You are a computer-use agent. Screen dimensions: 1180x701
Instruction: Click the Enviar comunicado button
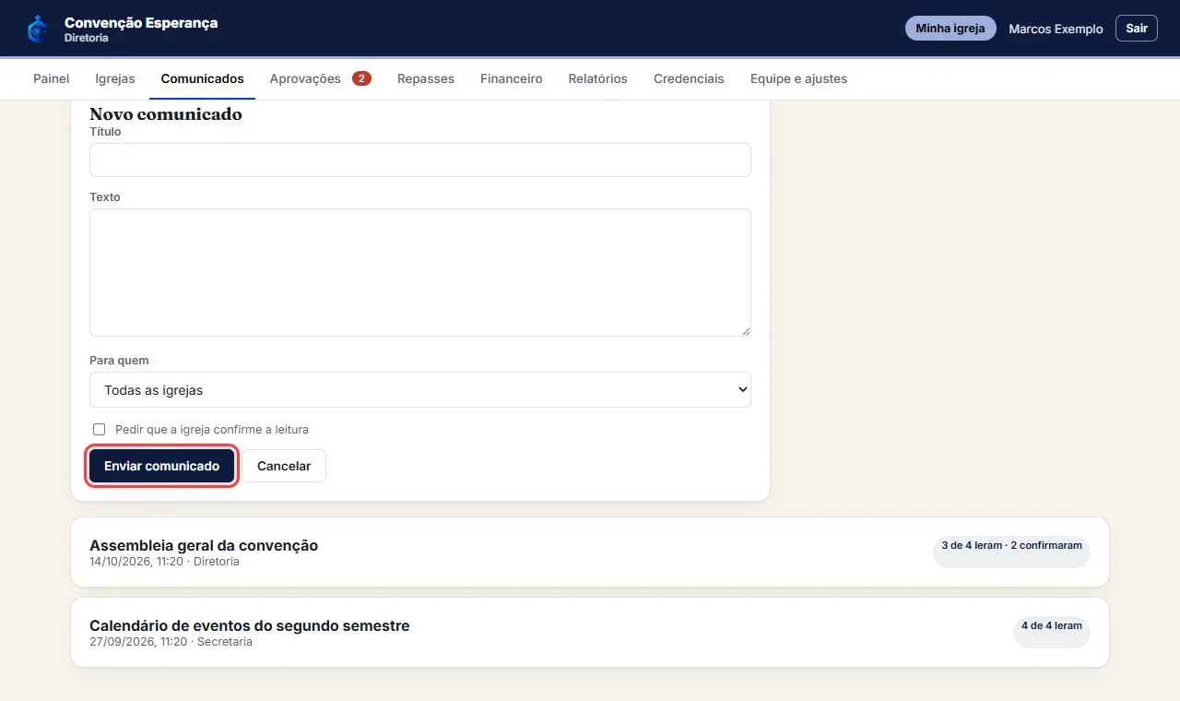click(x=162, y=467)
